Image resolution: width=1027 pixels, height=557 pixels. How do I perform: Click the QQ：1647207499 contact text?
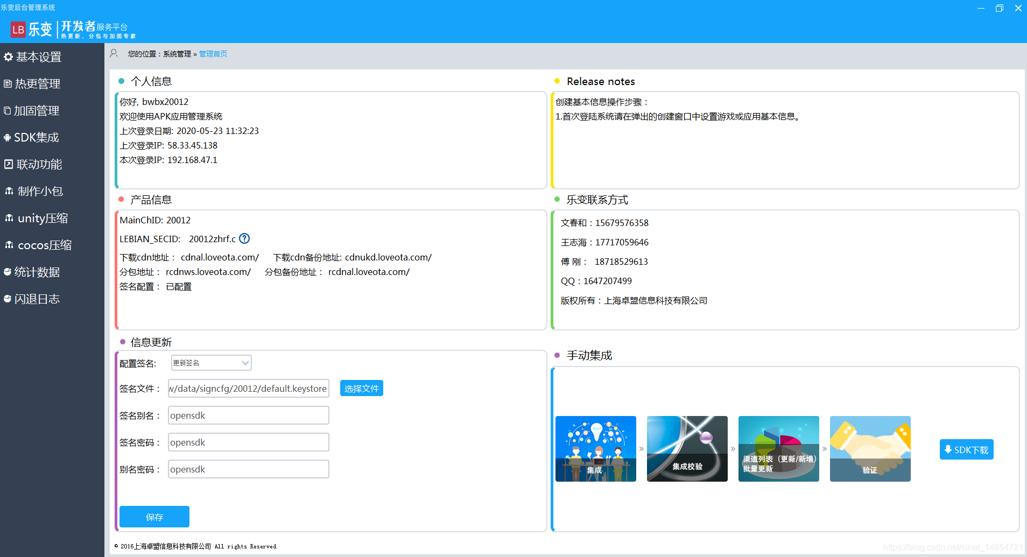click(x=596, y=281)
